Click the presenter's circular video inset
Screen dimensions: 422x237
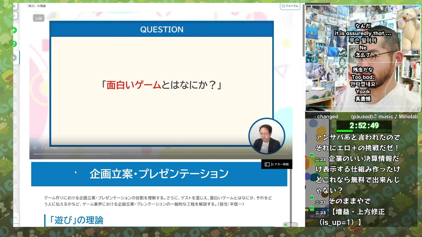click(x=266, y=136)
